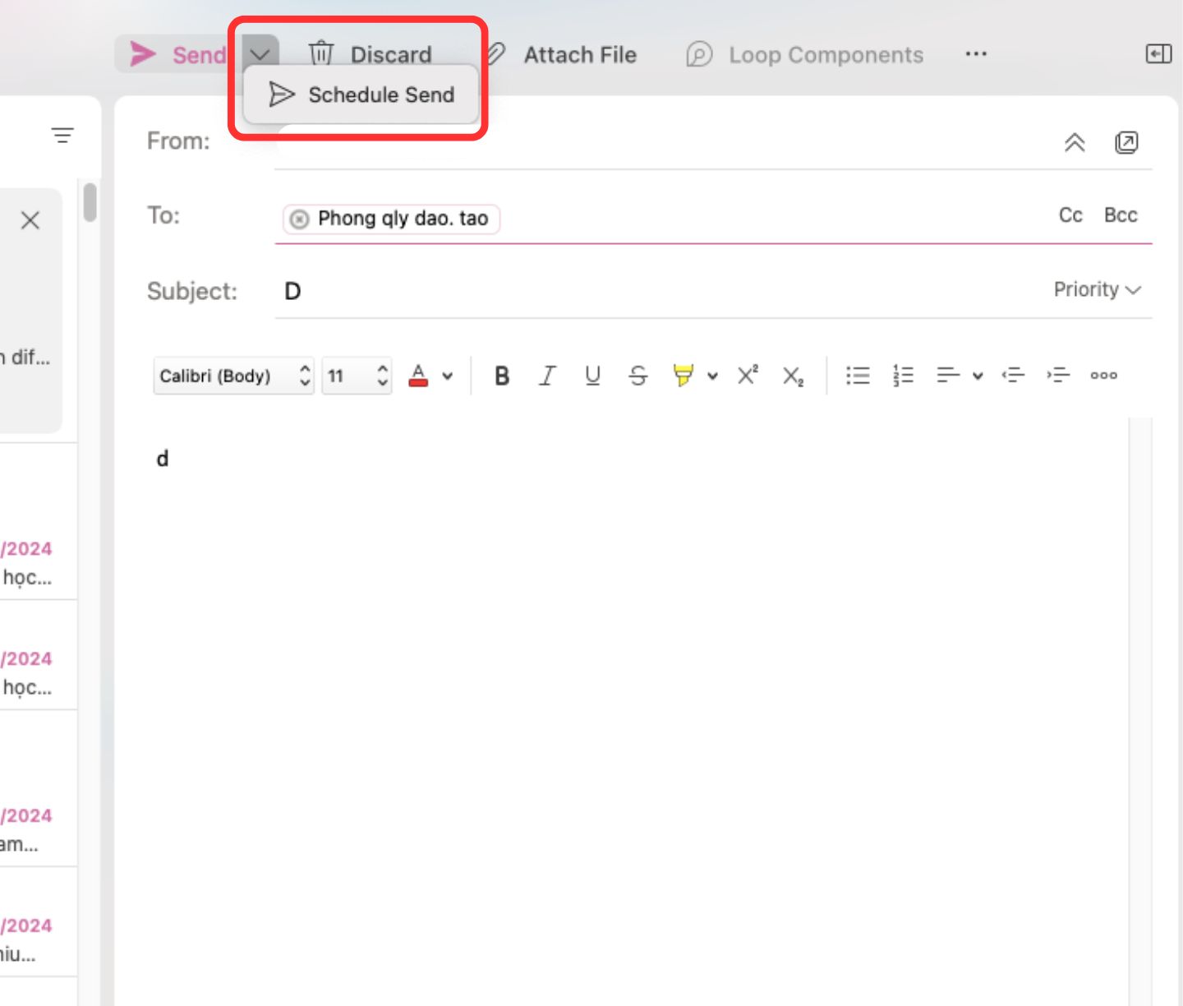Discard the draft message

370,54
